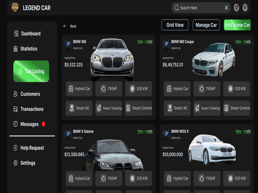
Task: Click Hybird Car chip on X Salone card
Action: [79, 179]
